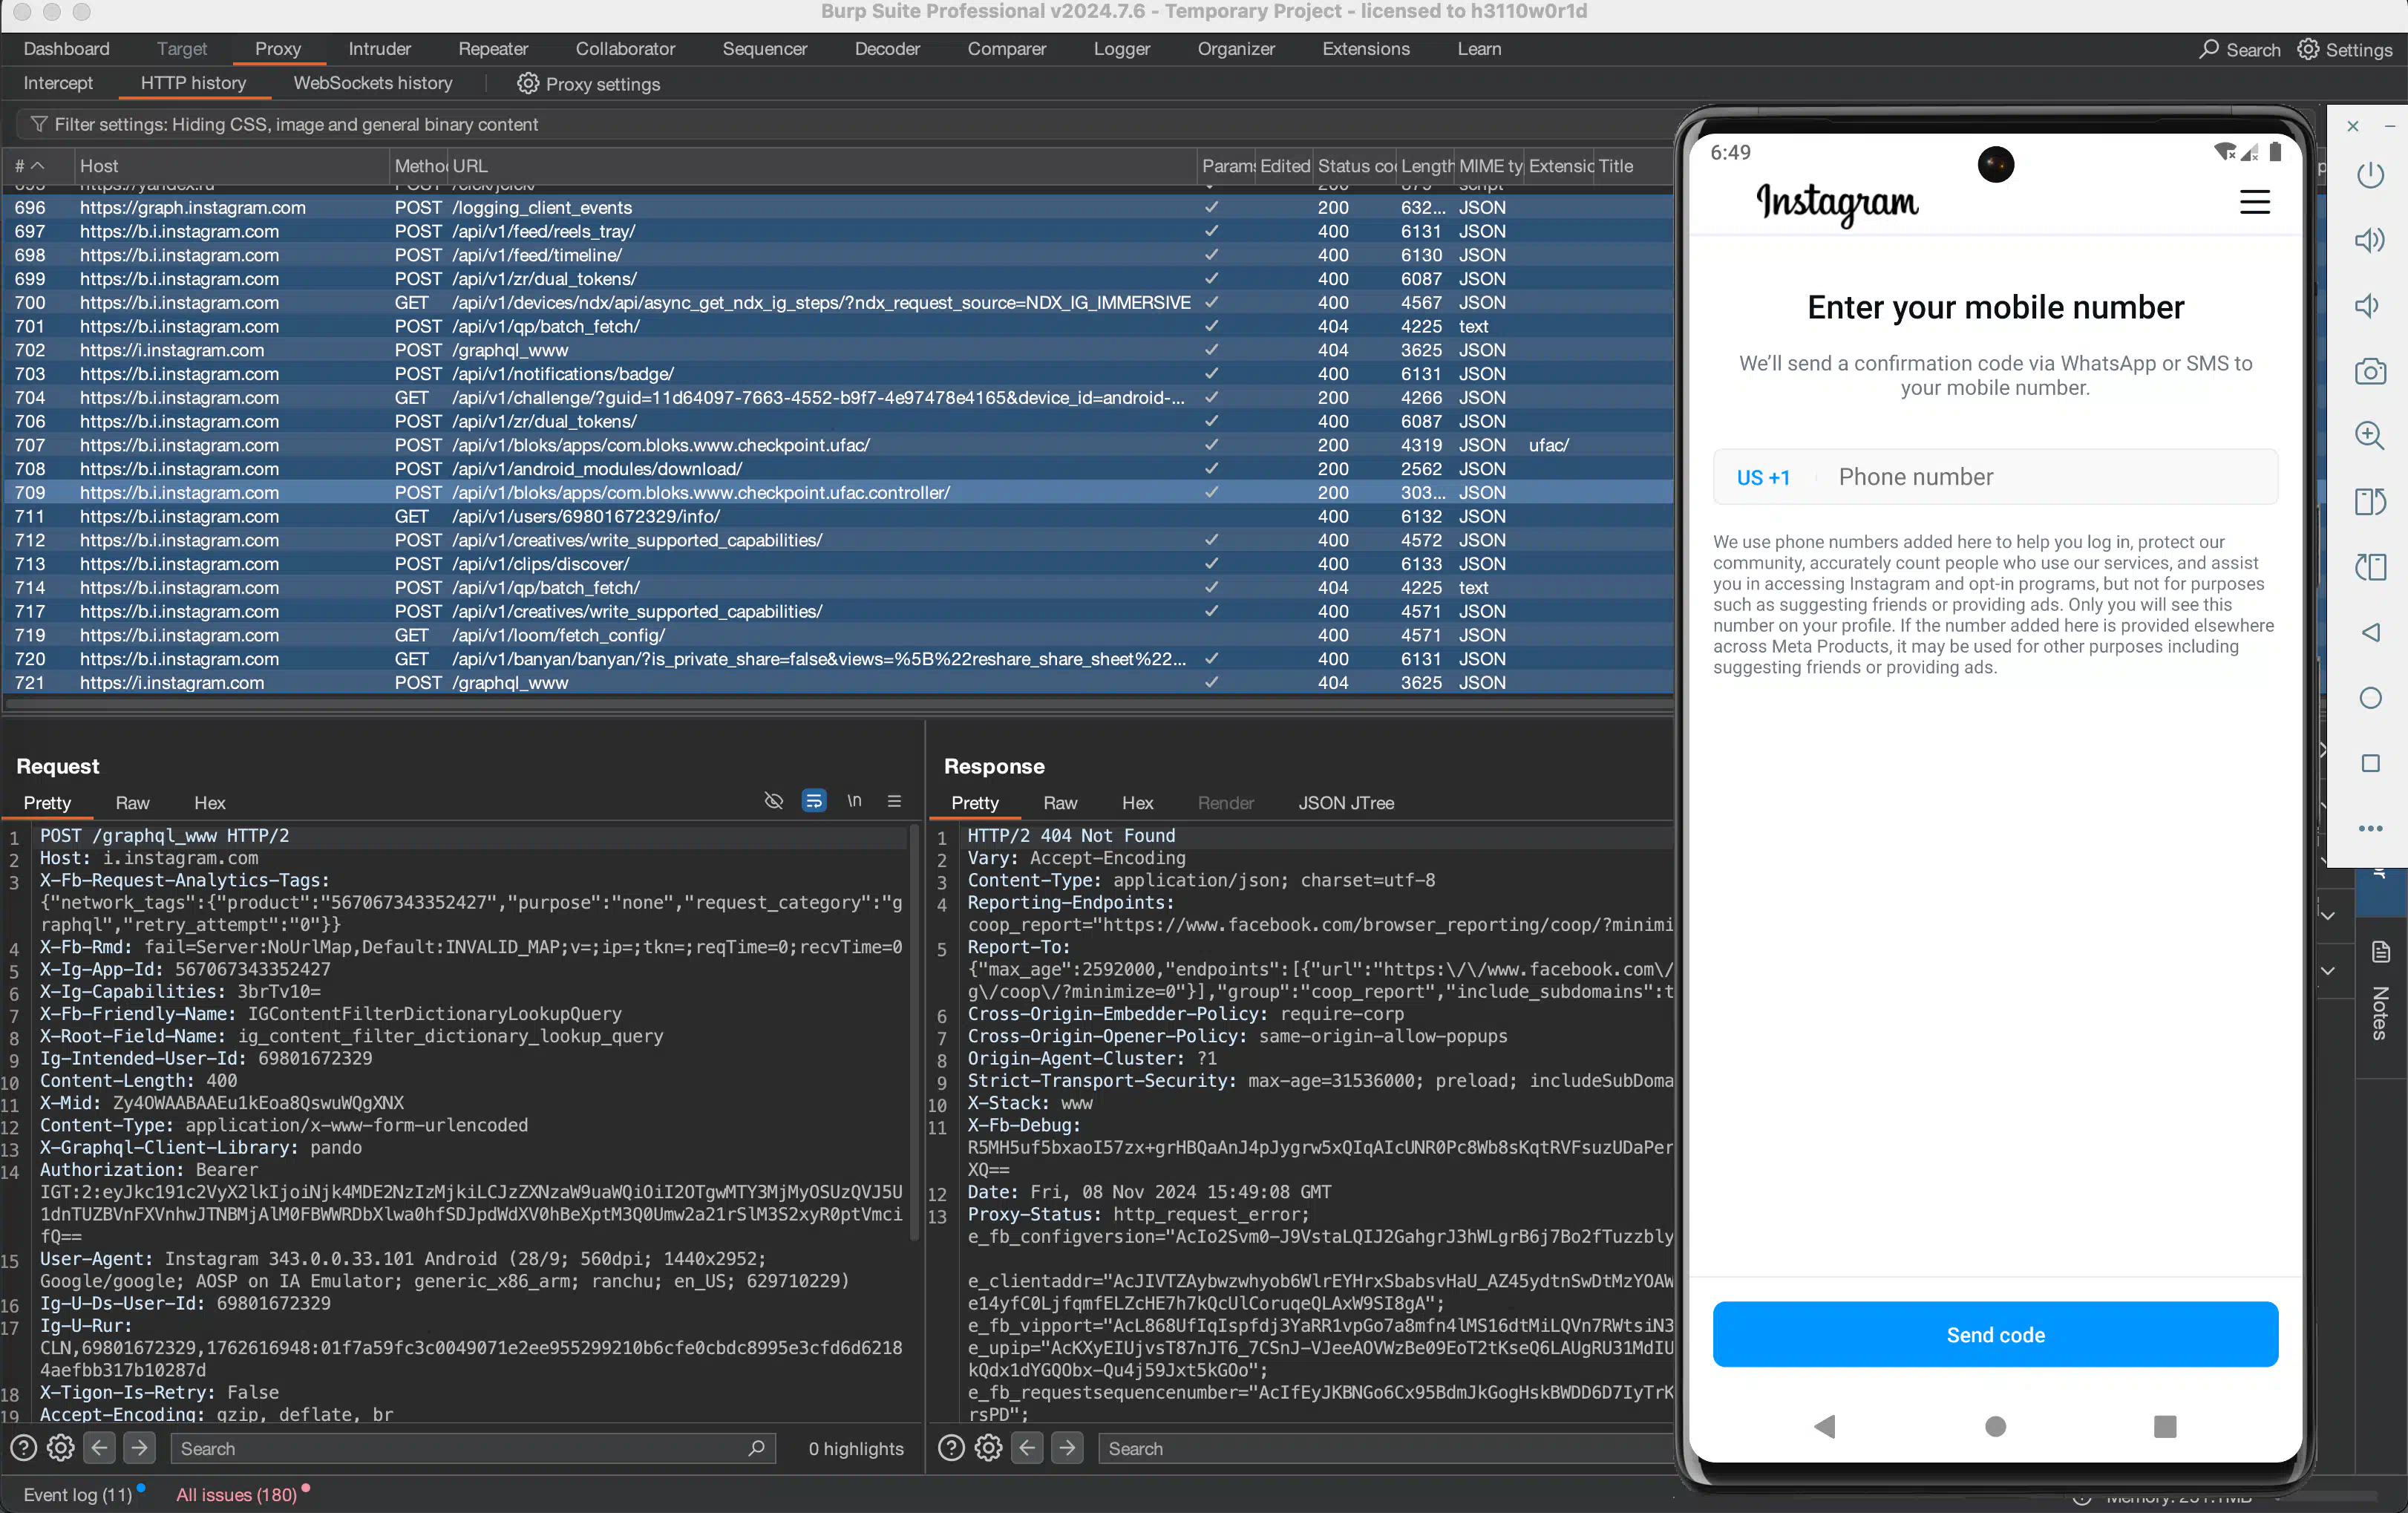Click the Request panel Search field
This screenshot has width=2408, height=1513.
click(x=472, y=1448)
